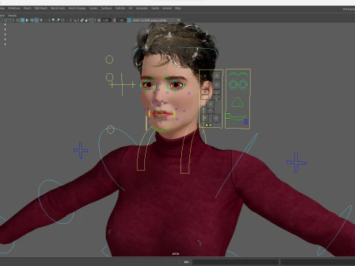355x266 pixels.
Task: Click the command line input field
Action: [x=235, y=262]
